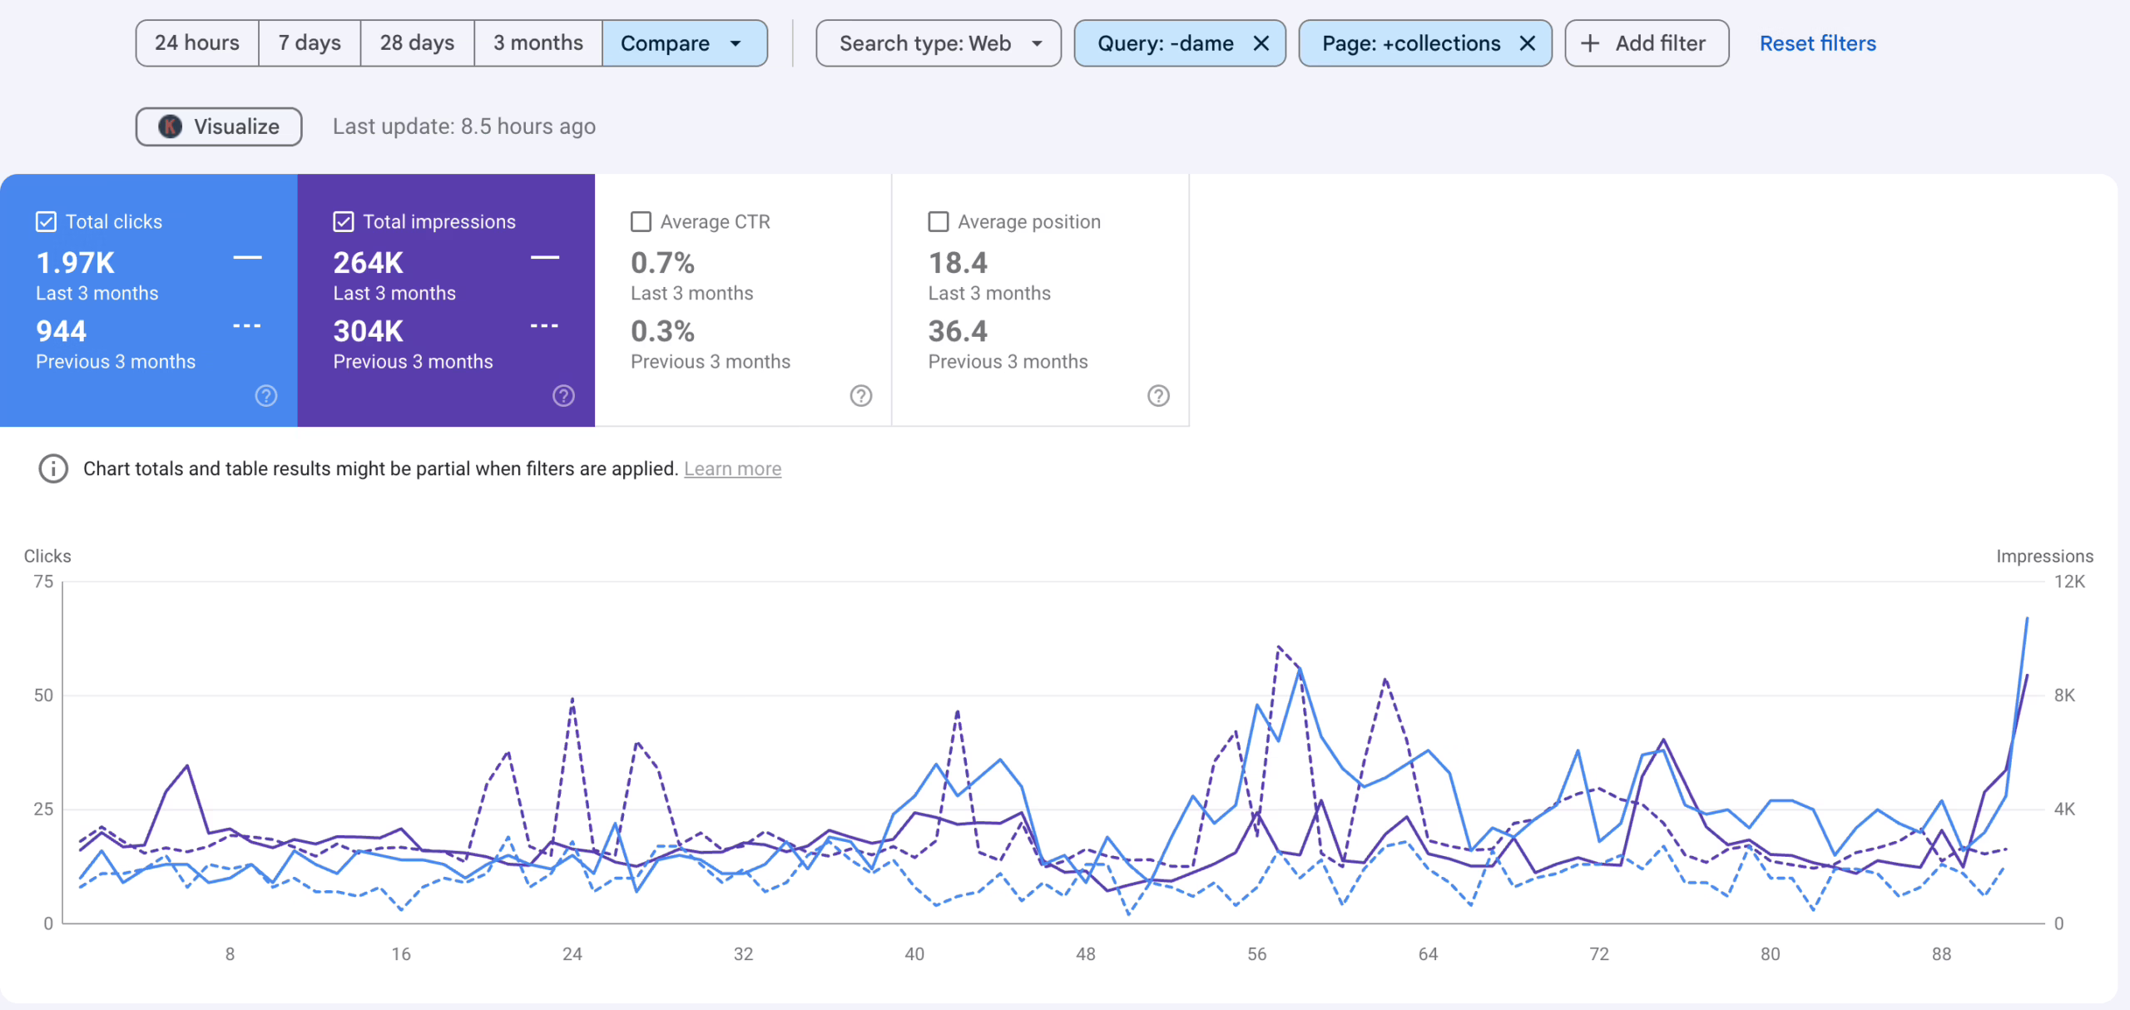This screenshot has height=1010, width=2130.
Task: Click the info icon beside chart totals notice
Action: [53, 468]
